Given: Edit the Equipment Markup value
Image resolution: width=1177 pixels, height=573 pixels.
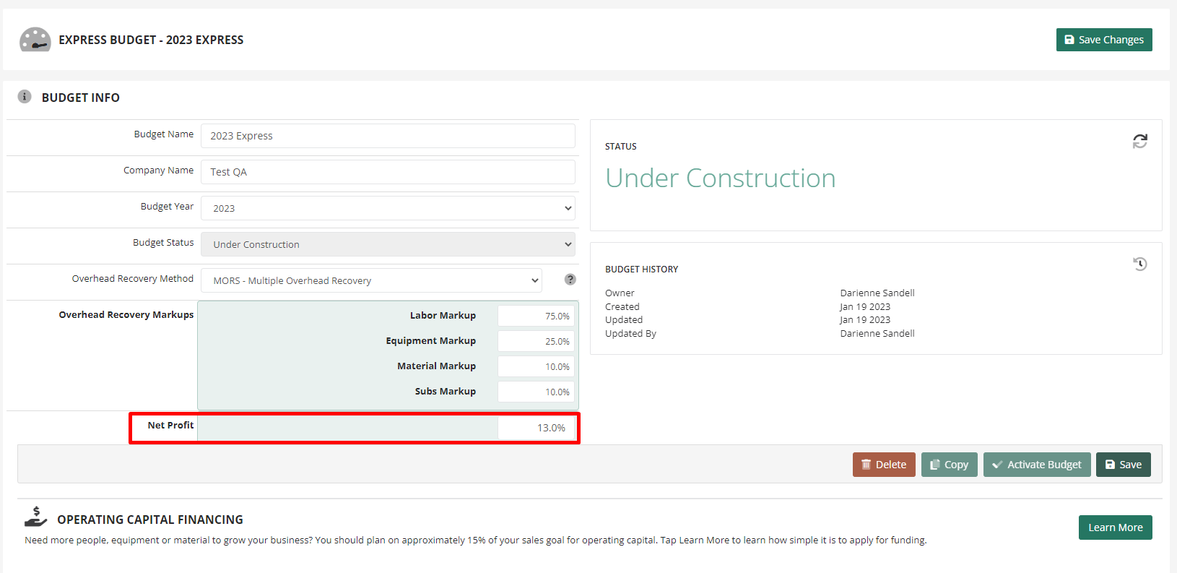Looking at the screenshot, I should [536, 341].
